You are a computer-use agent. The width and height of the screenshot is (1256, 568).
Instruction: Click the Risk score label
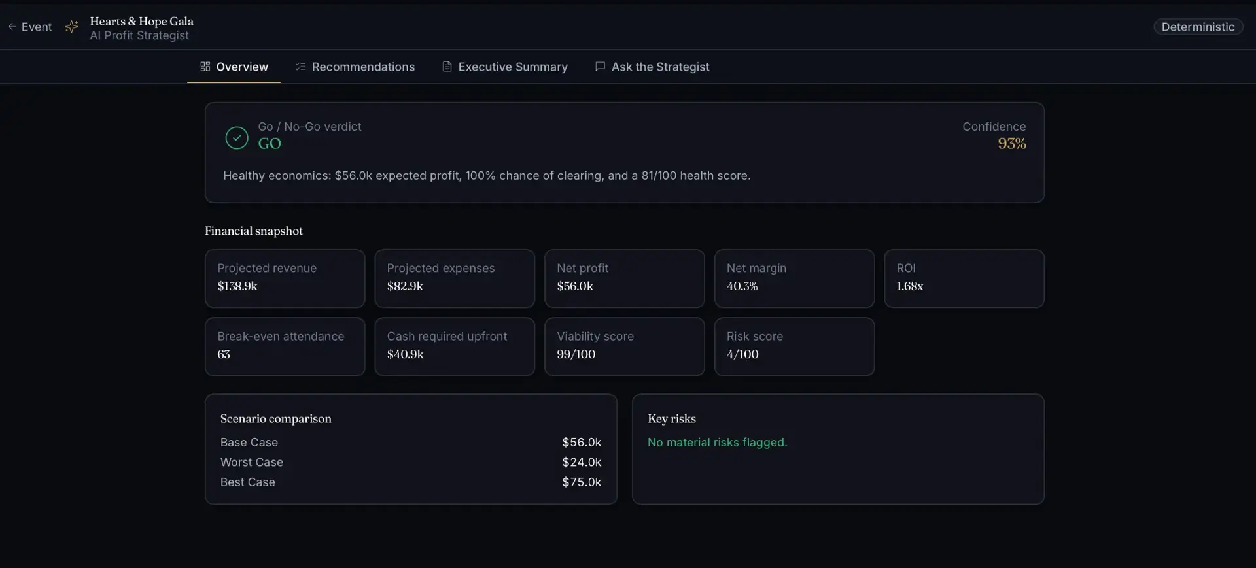[754, 336]
